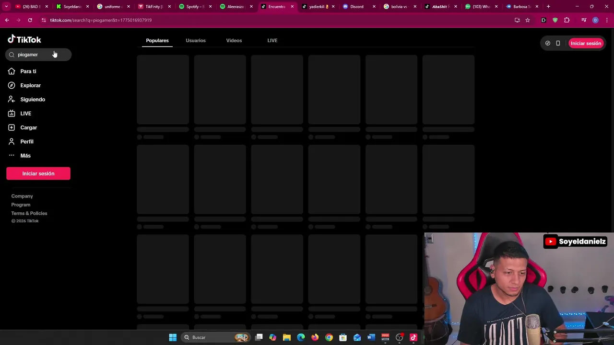Open Chrome from the taskbar
614x345 pixels.
tap(329, 337)
